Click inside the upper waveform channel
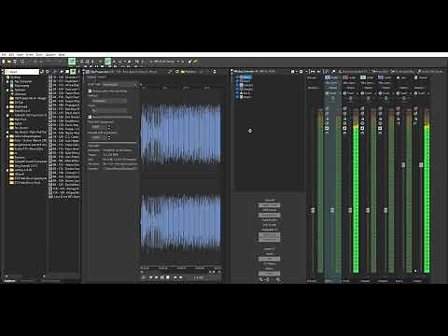 coord(181,134)
